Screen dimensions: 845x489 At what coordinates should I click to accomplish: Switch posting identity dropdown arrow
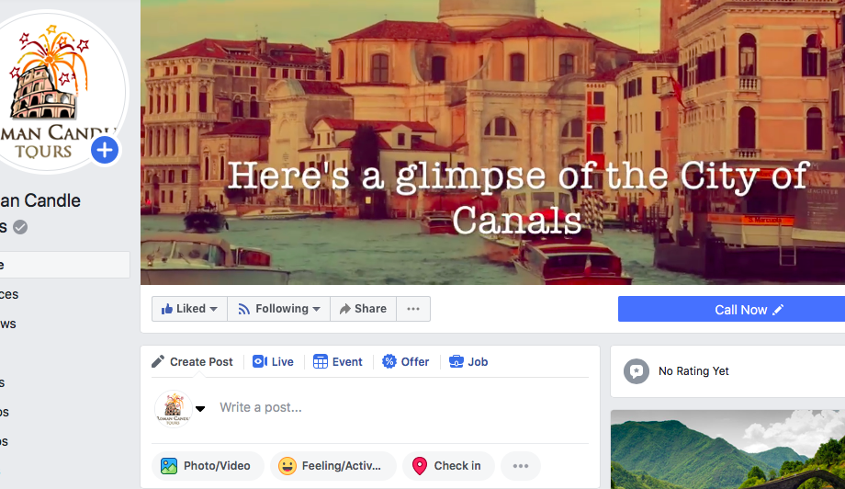[200, 409]
